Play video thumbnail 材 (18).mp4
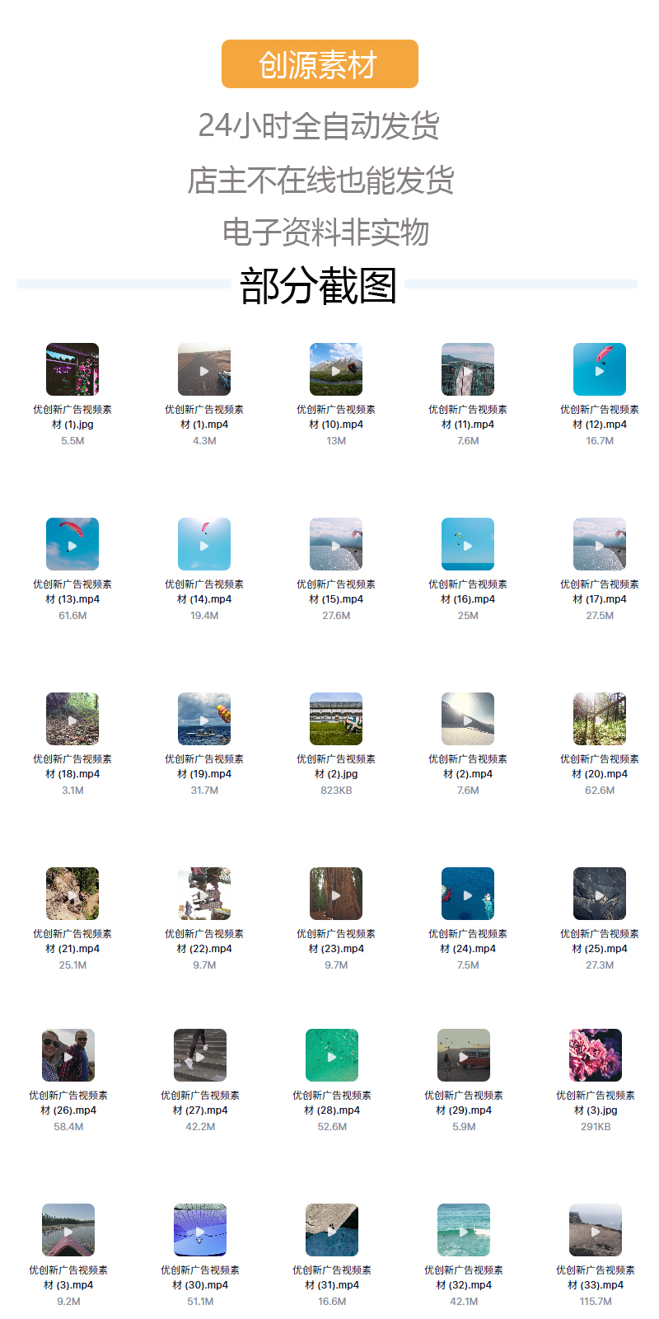 coord(72,719)
